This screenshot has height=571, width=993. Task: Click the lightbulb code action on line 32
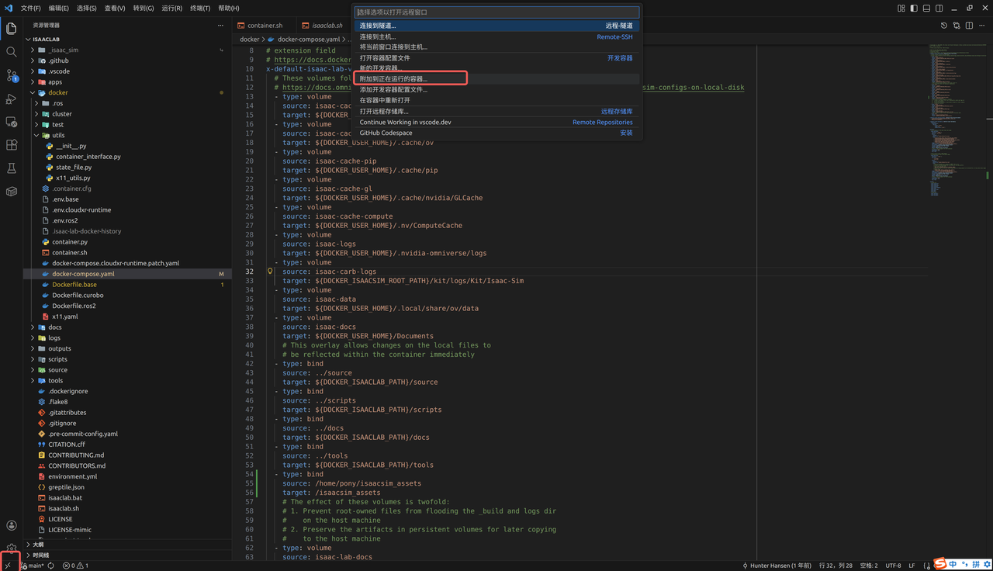[x=270, y=272]
